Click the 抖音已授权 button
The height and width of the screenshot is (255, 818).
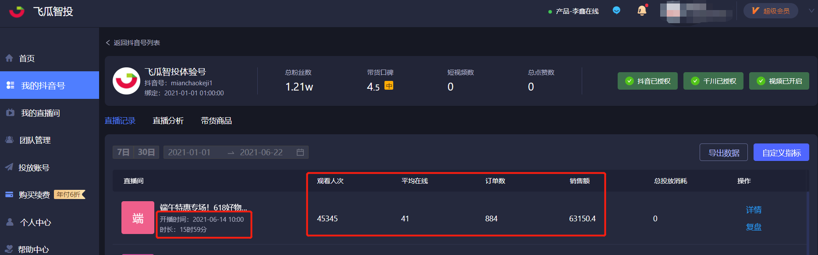(x=647, y=81)
